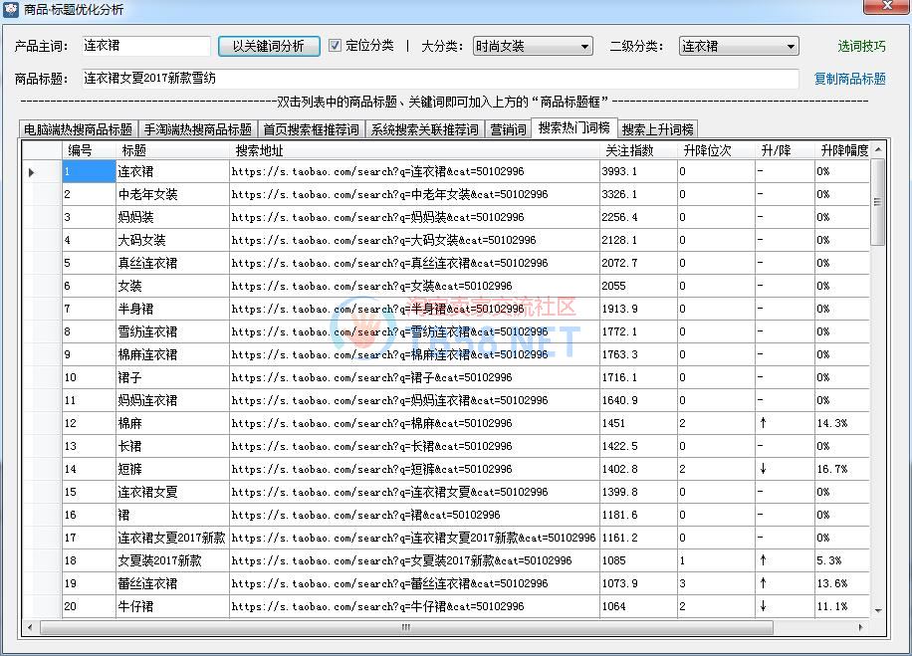Click the 复制商品标题 link
The width and height of the screenshot is (912, 656).
[x=849, y=79]
